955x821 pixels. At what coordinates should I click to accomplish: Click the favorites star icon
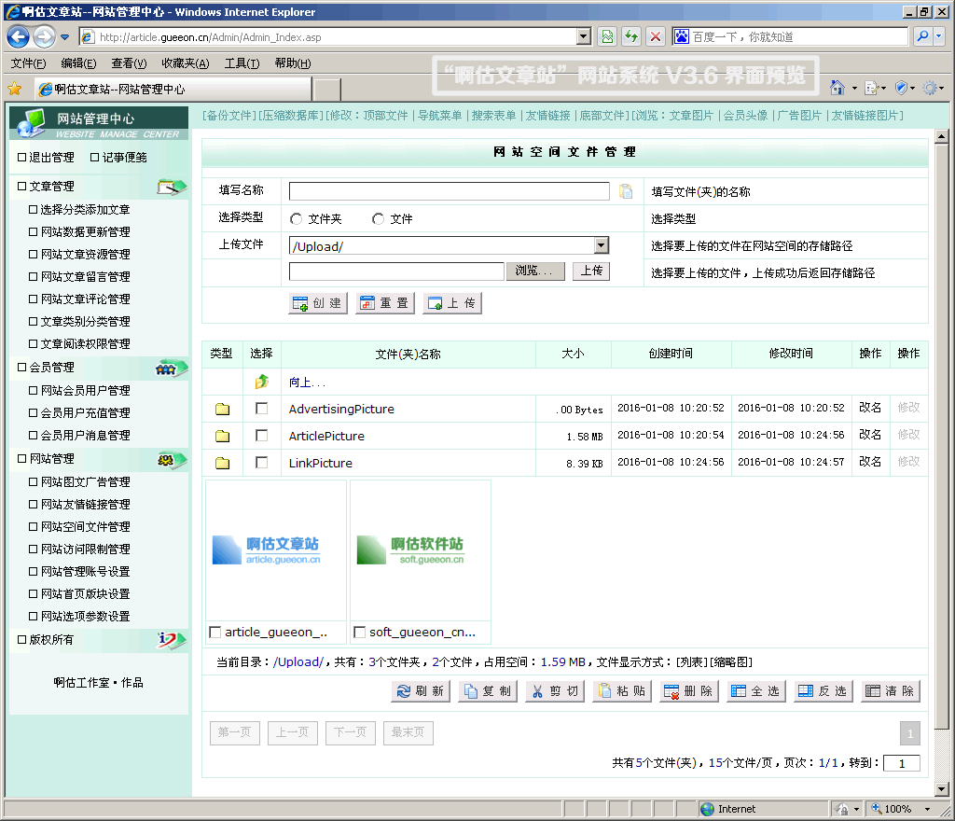15,89
